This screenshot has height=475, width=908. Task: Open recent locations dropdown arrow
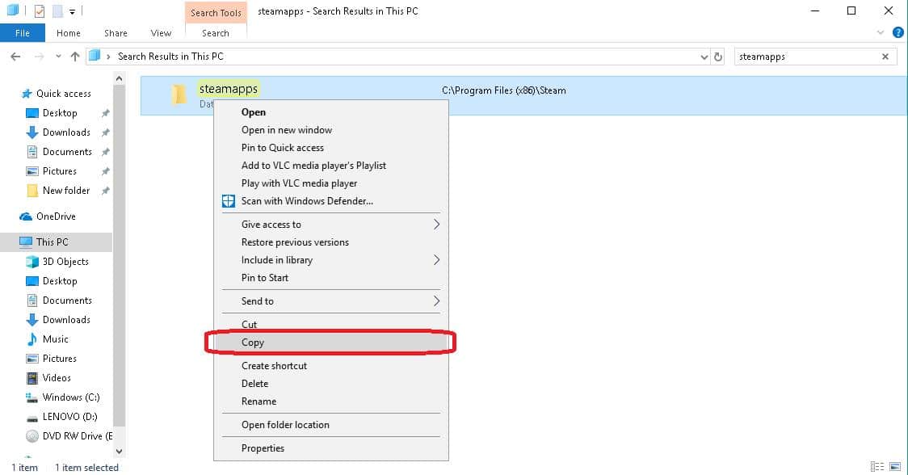point(58,57)
